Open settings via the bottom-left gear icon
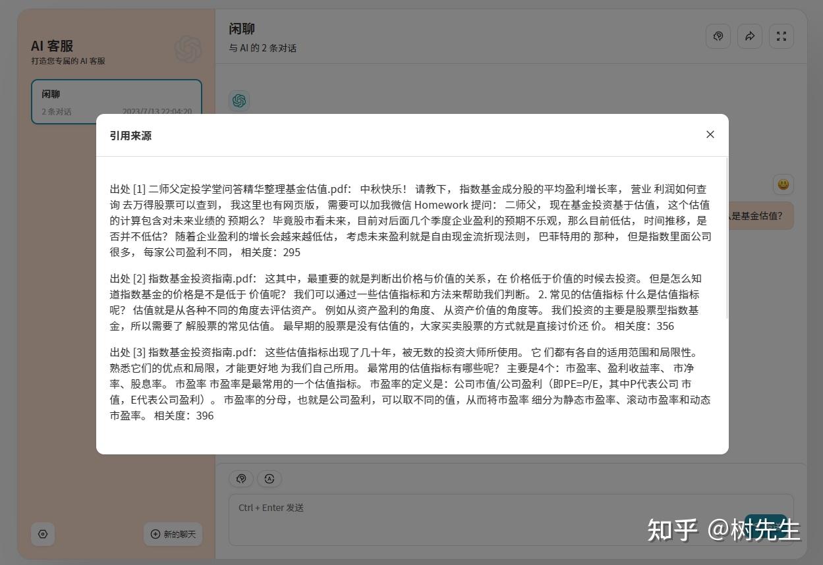 [43, 534]
